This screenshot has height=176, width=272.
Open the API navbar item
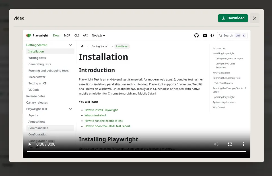(85, 35)
